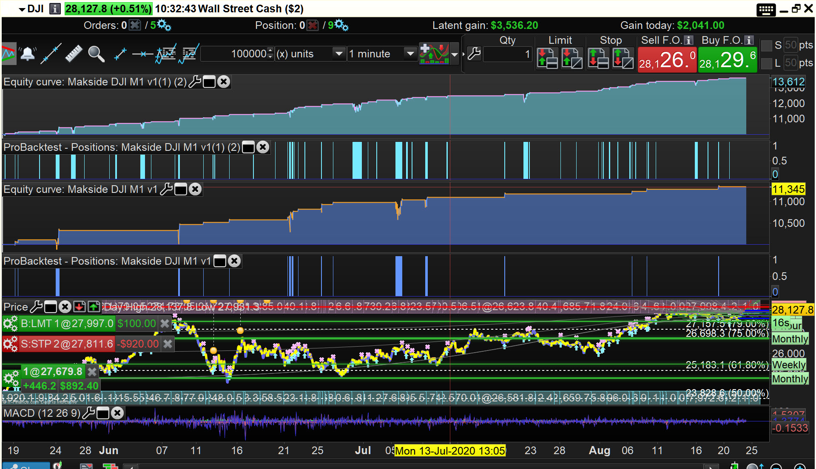The image size is (816, 469).
Task: Select the ruler measurement tool
Action: (x=73, y=54)
